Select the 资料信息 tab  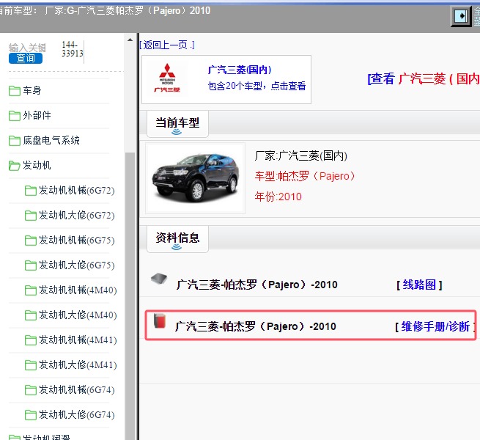click(x=177, y=239)
